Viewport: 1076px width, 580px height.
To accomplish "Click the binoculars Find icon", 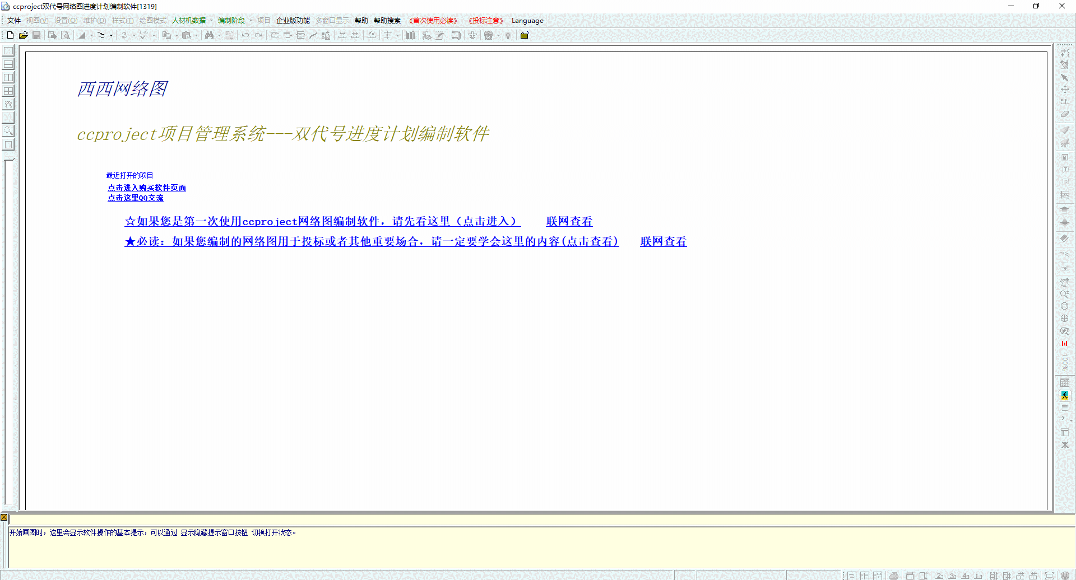I will point(209,35).
